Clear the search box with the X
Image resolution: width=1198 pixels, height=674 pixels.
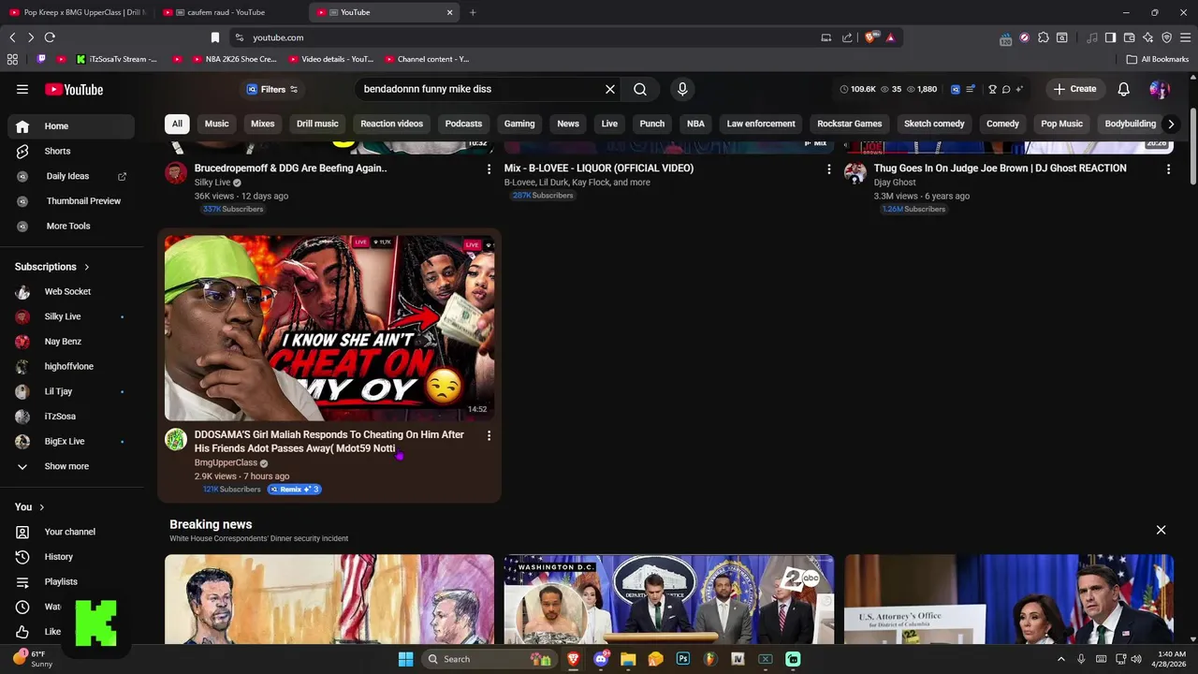[610, 89]
